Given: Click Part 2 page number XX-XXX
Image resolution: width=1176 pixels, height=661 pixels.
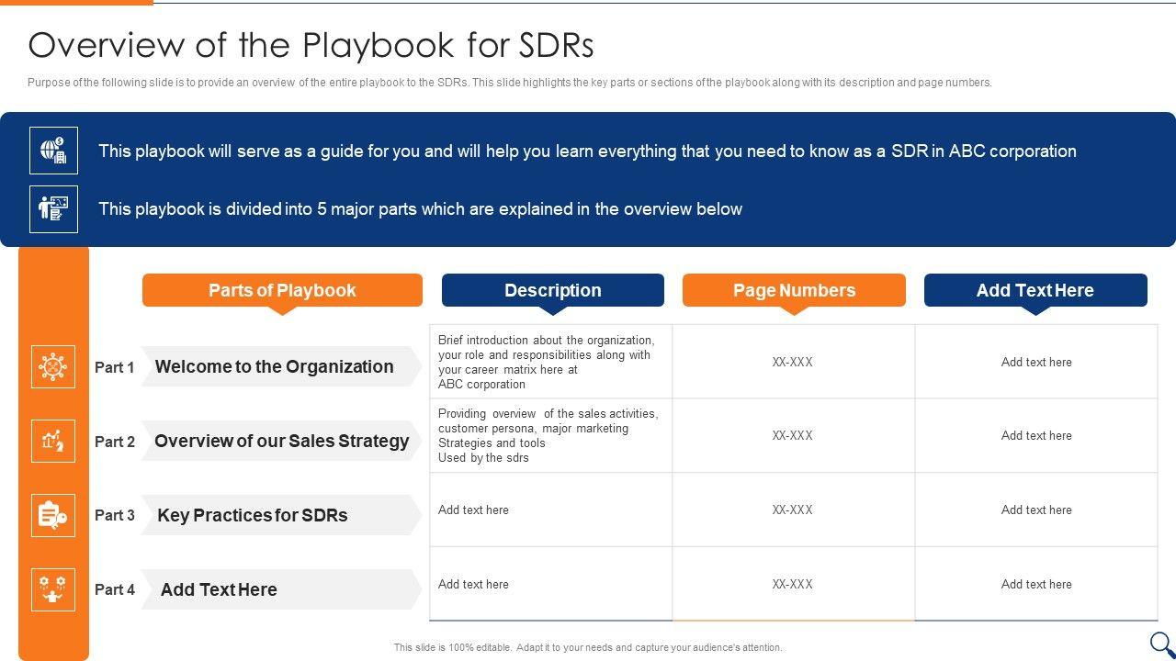Looking at the screenshot, I should [793, 436].
